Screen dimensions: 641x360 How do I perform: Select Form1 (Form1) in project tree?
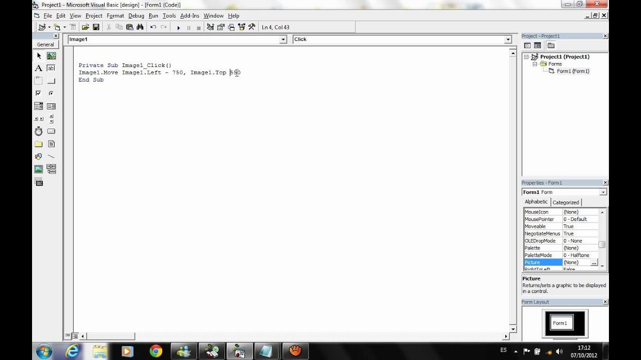click(573, 71)
